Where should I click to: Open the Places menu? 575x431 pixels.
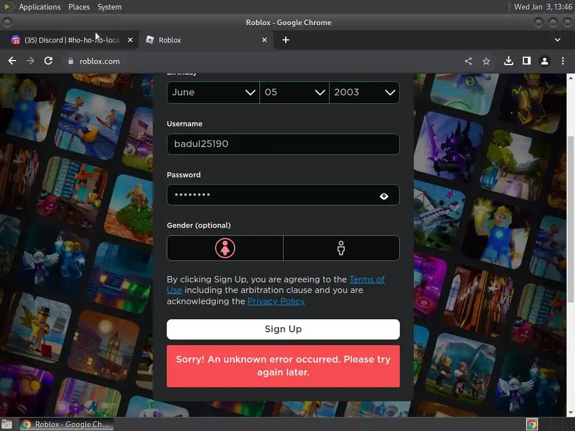(79, 7)
